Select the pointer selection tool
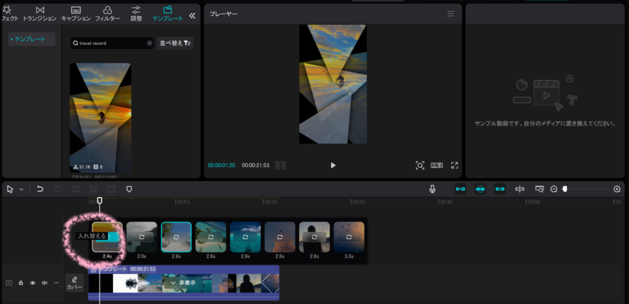This screenshot has height=304, width=629. tap(10, 189)
